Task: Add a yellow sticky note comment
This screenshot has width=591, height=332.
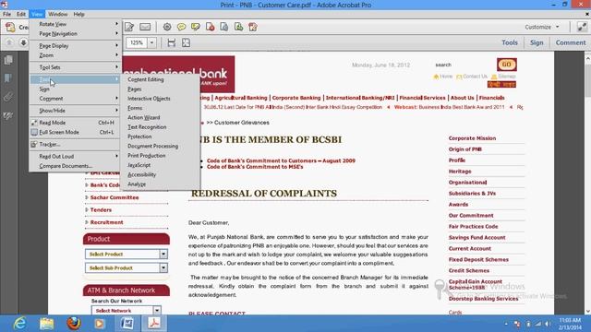Action: pos(181,27)
